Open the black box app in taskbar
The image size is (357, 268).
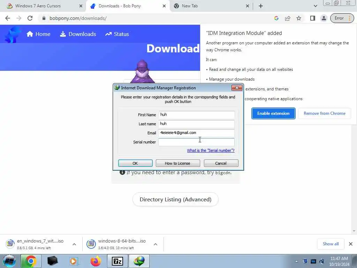point(52,261)
